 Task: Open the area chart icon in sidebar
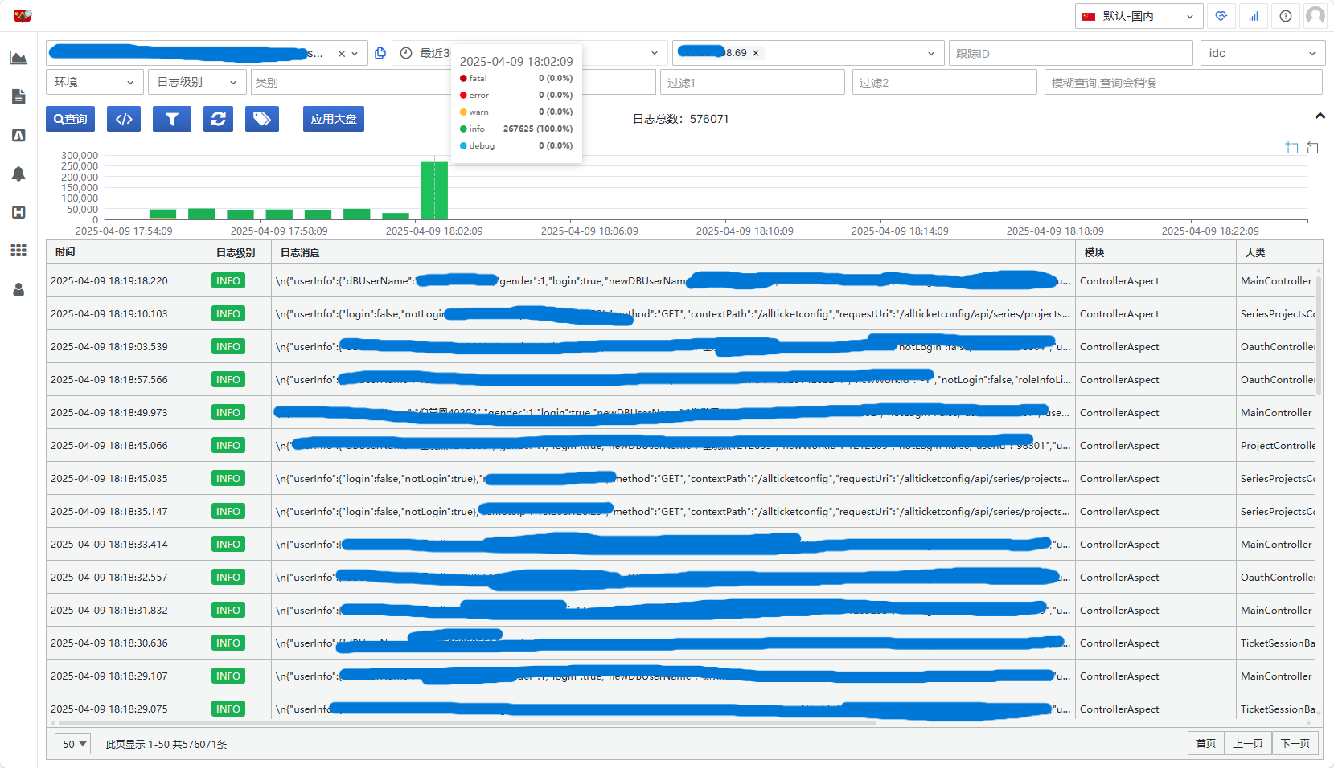click(18, 58)
